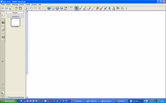The width and height of the screenshot is (166, 103).
Task: Select page 1 thumbnail
Action: coord(15,22)
